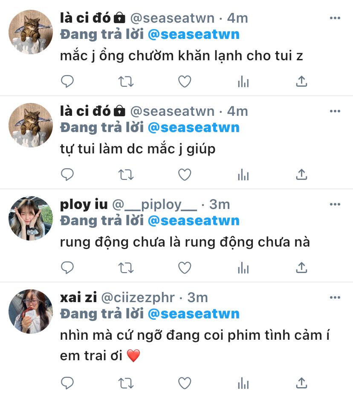Screen dimensions: 353x394
Task: Open xai zi's avatar photo
Action: 31,312
